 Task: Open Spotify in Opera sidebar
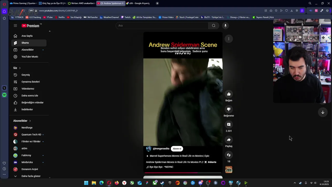(4, 95)
